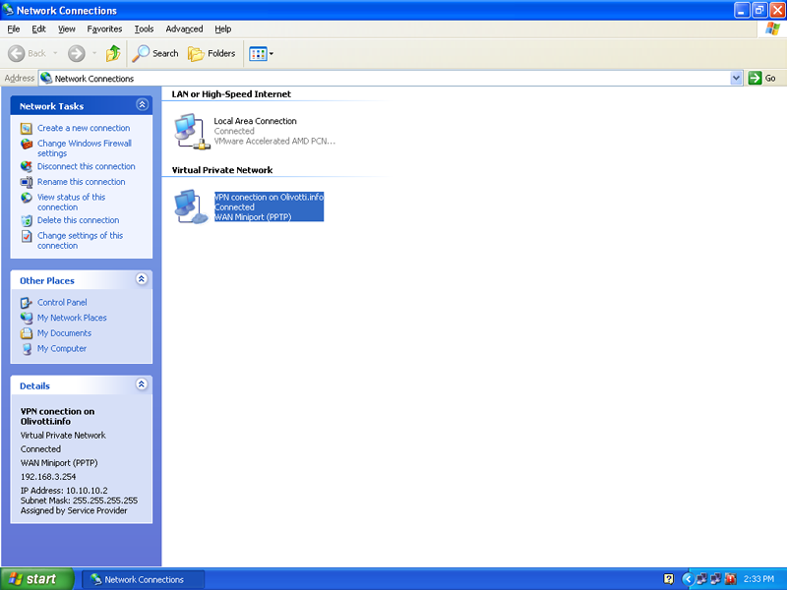
Task: Click the My Computer icon
Action: click(27, 349)
